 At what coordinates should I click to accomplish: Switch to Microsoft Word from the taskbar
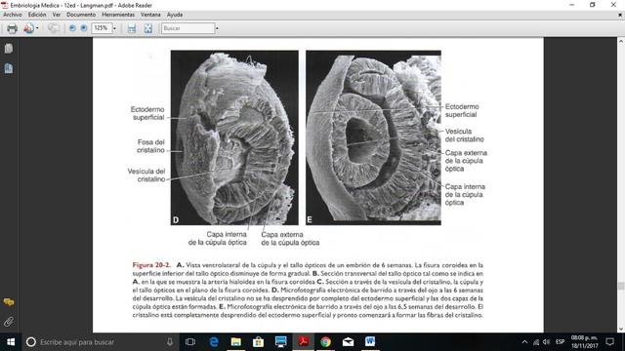pos(370,342)
